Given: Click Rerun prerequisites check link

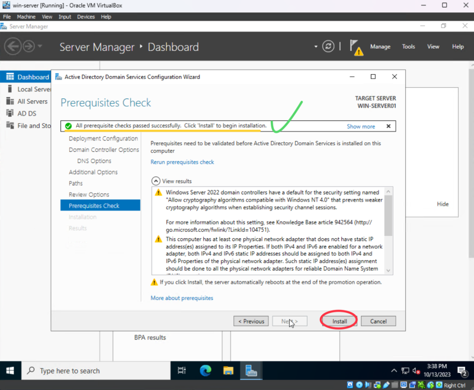Looking at the screenshot, I should (182, 162).
